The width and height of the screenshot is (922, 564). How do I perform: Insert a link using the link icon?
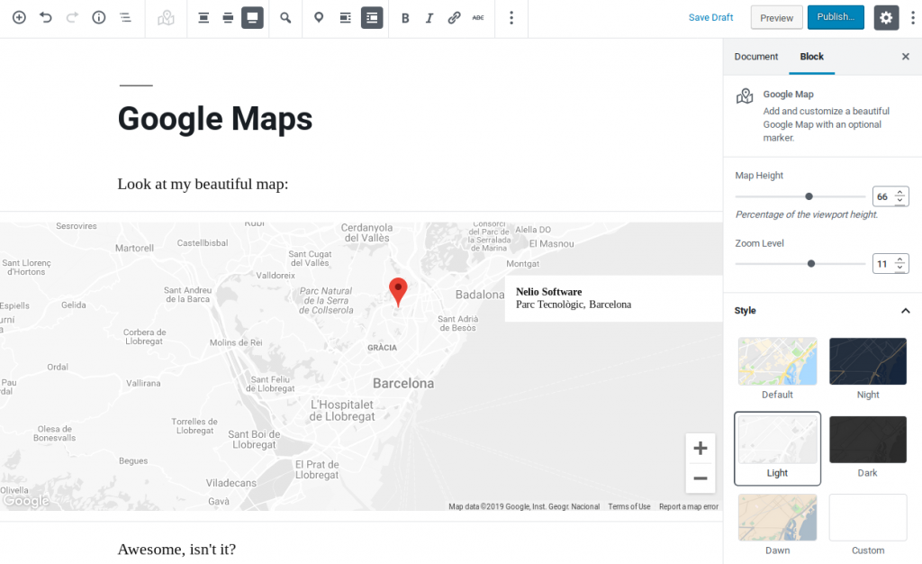coord(453,18)
